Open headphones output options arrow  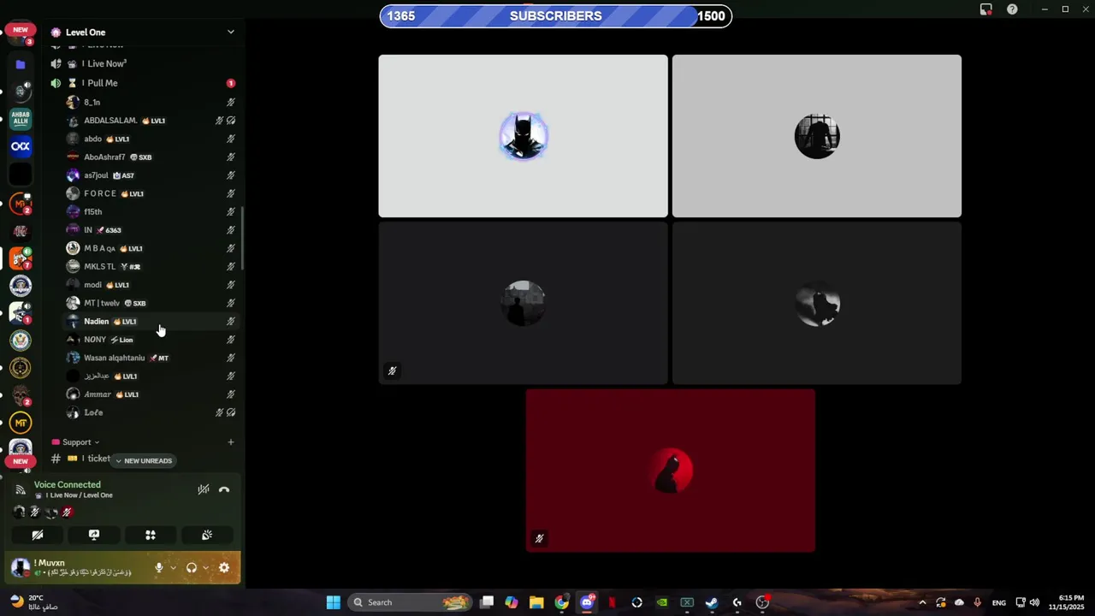tap(205, 567)
